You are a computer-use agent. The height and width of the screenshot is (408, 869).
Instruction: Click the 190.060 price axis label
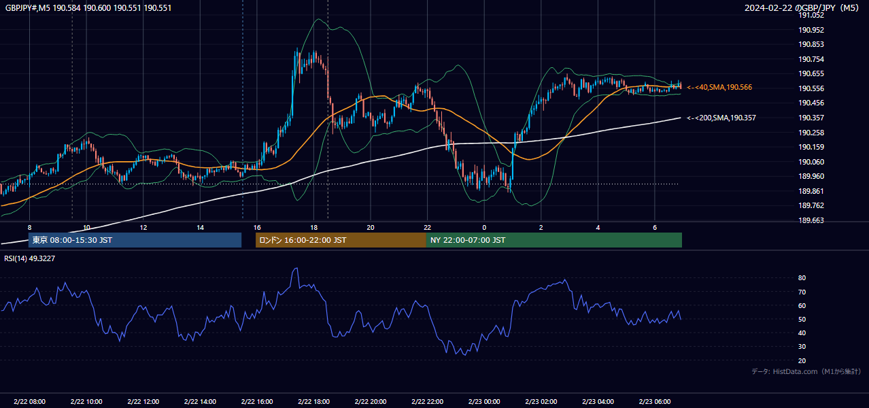[x=811, y=162]
